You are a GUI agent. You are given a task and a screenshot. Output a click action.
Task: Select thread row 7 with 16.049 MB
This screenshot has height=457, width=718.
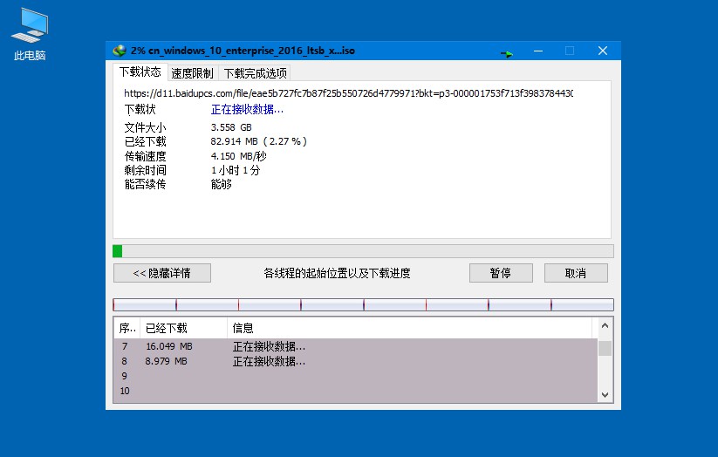[356, 346]
